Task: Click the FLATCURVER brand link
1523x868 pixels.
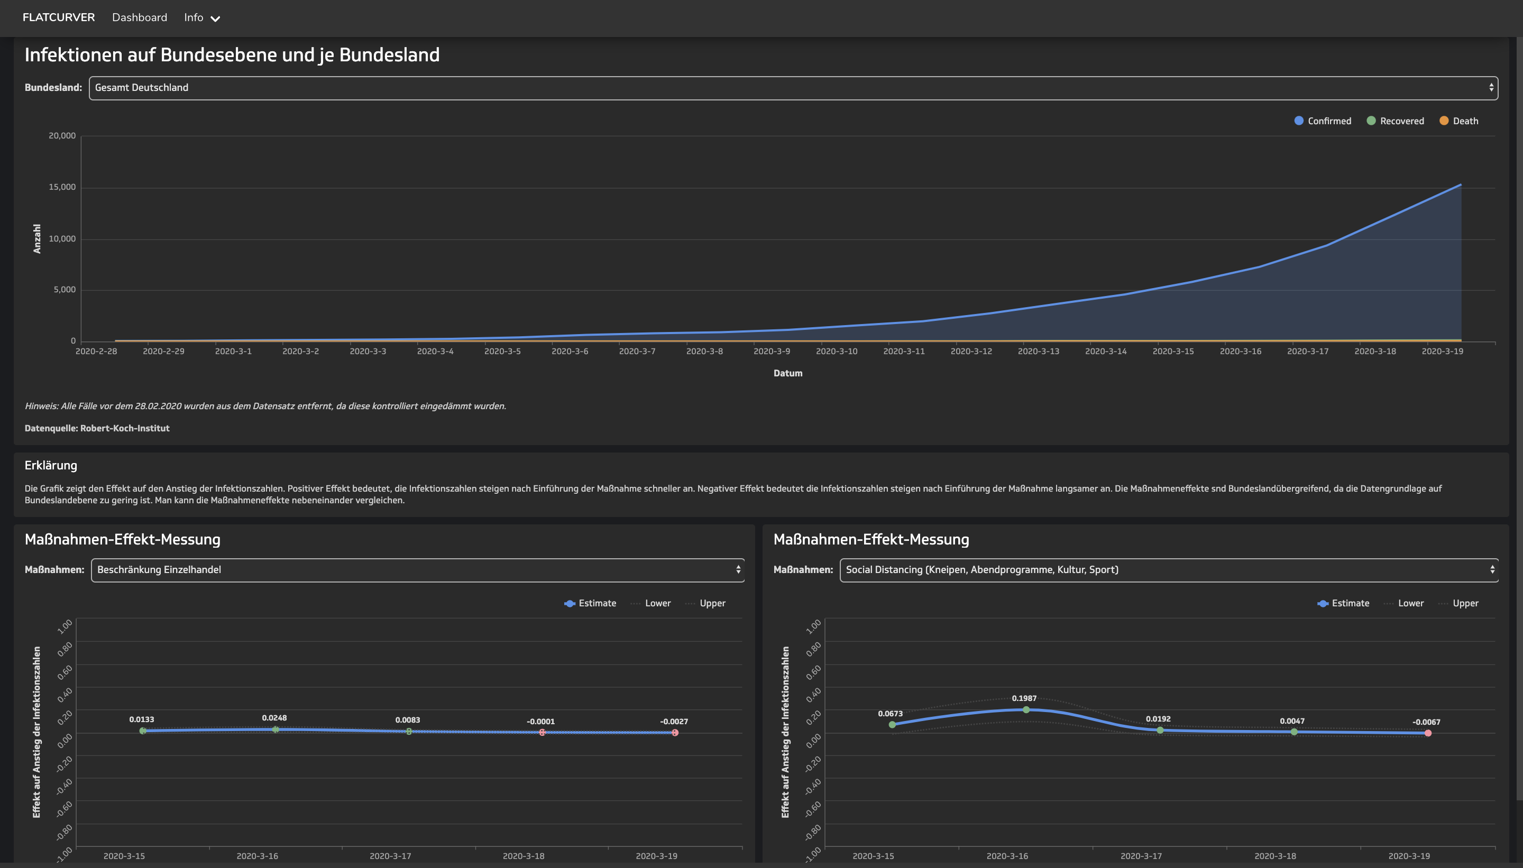Action: [59, 17]
